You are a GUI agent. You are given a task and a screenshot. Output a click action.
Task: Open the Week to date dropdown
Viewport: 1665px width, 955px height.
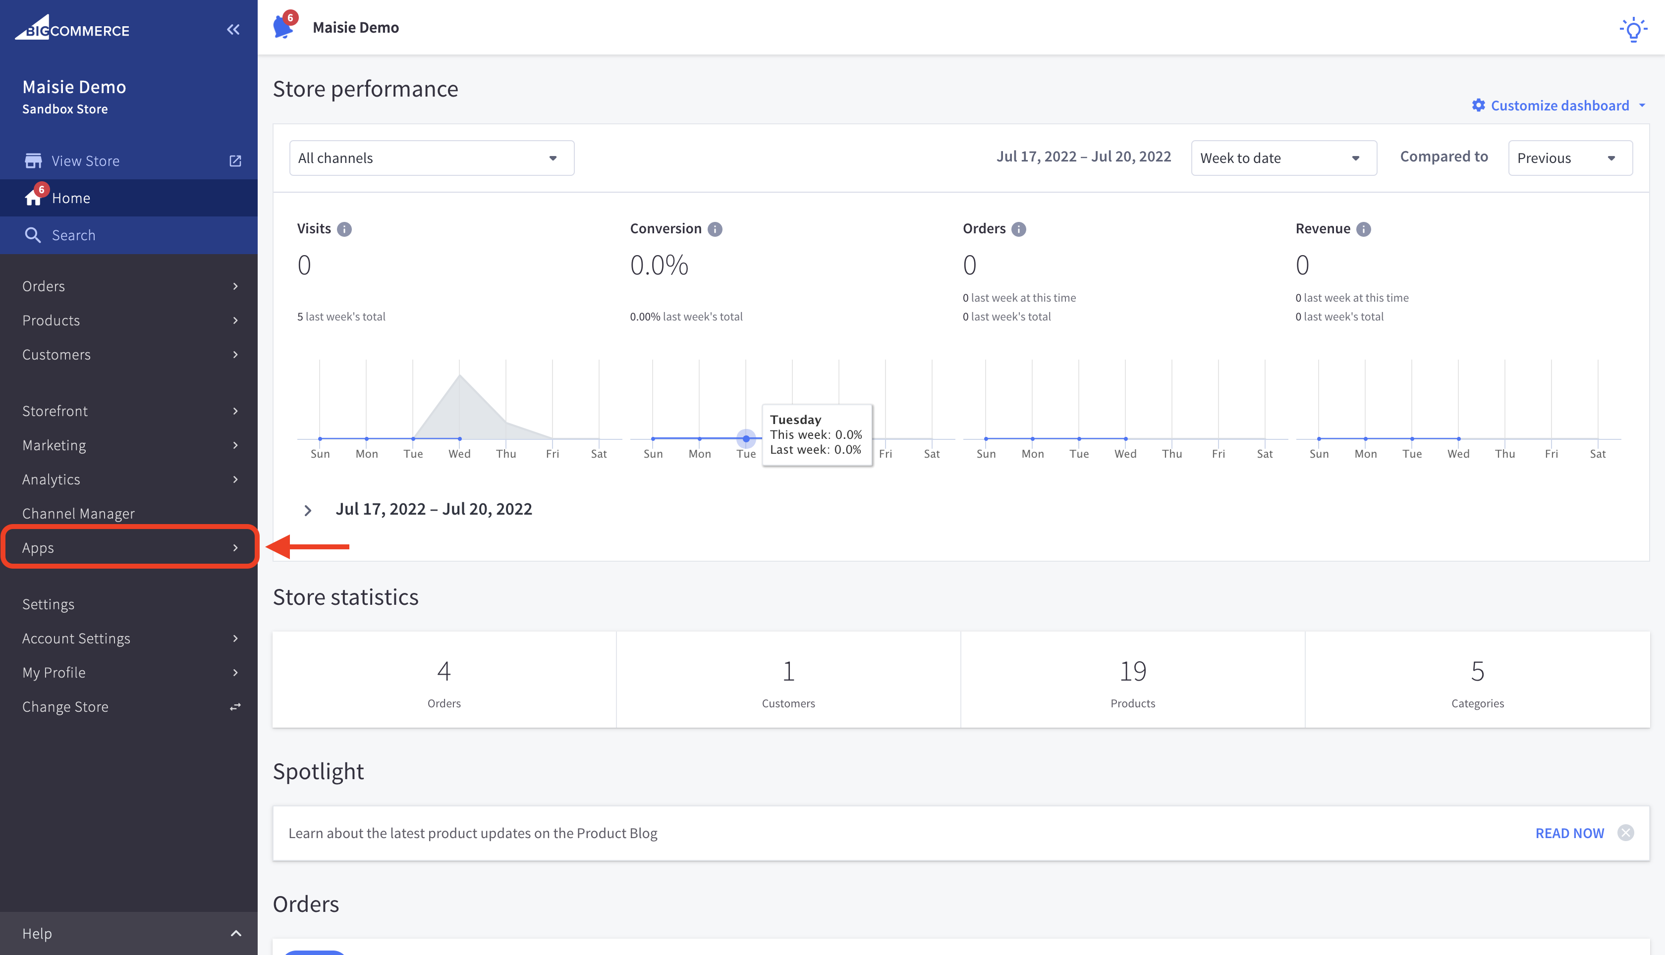[x=1283, y=158]
